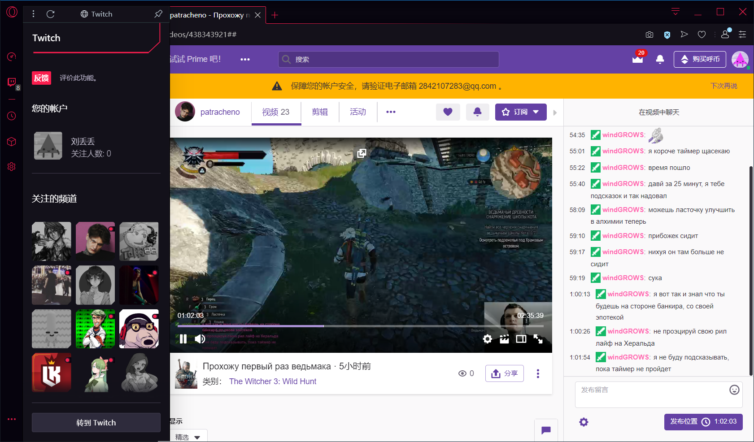Viewport: 754px width, 442px height.
Task: Open Prime loot crown icon
Action: (638, 59)
